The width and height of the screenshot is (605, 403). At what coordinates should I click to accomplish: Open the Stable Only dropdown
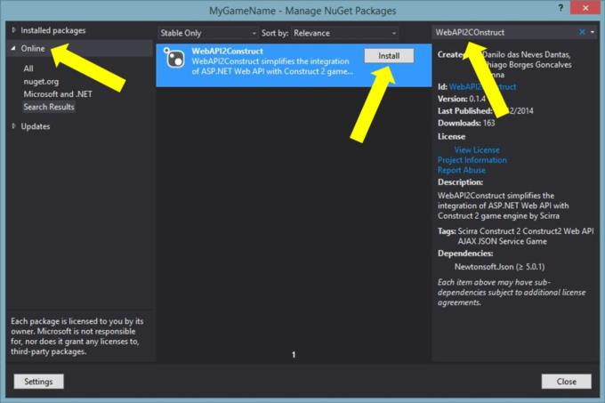tap(208, 33)
